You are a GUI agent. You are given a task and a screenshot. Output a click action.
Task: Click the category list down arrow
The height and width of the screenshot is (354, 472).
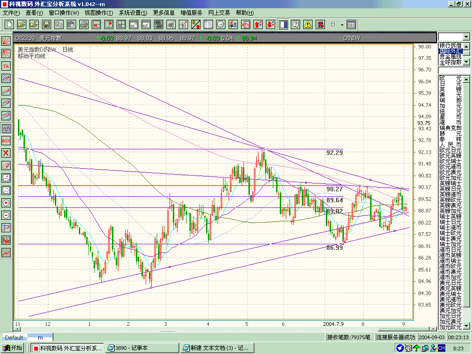pyautogui.click(x=466, y=62)
